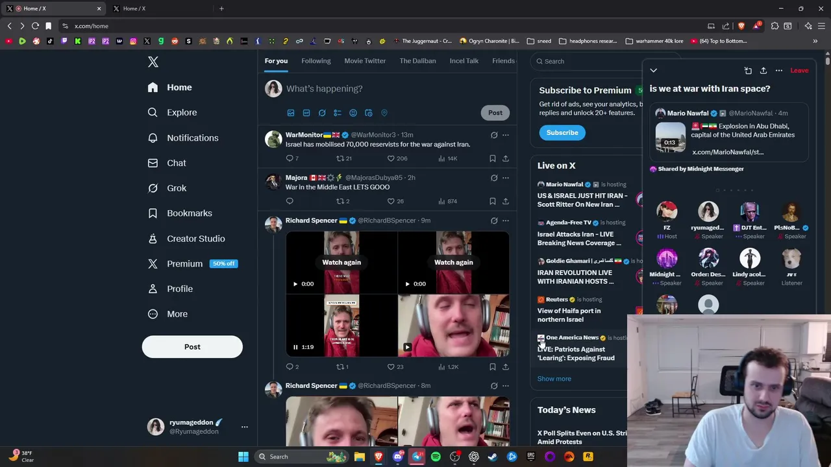Screen dimensions: 831x467
Task: Open the Movie Twitter tab
Action: 365,61
